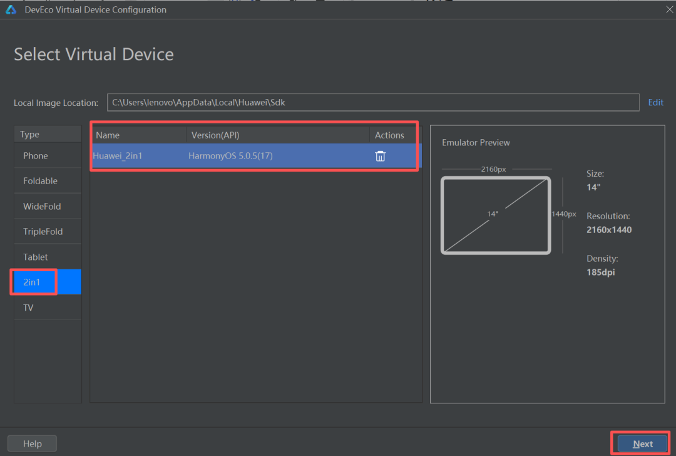The height and width of the screenshot is (456, 676).
Task: Select the 2in1 device type
Action: coord(48,282)
